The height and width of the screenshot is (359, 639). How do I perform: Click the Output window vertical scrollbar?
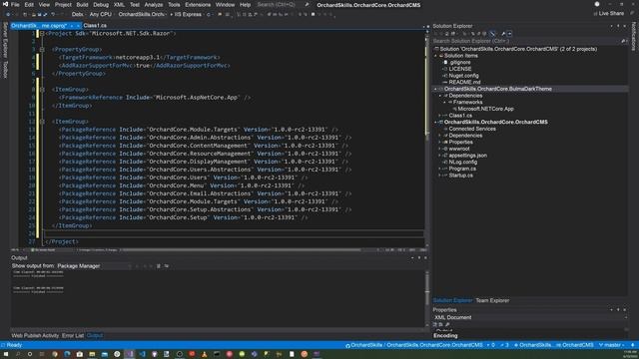point(426,298)
